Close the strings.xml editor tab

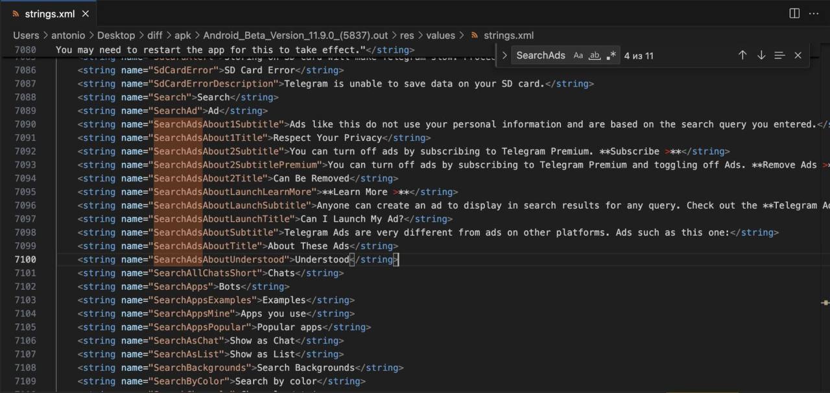86,13
